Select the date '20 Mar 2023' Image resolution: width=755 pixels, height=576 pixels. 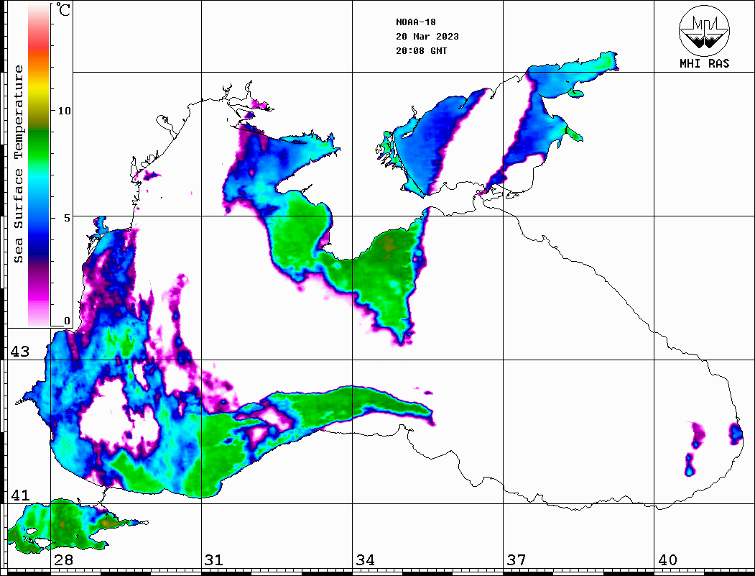(427, 37)
